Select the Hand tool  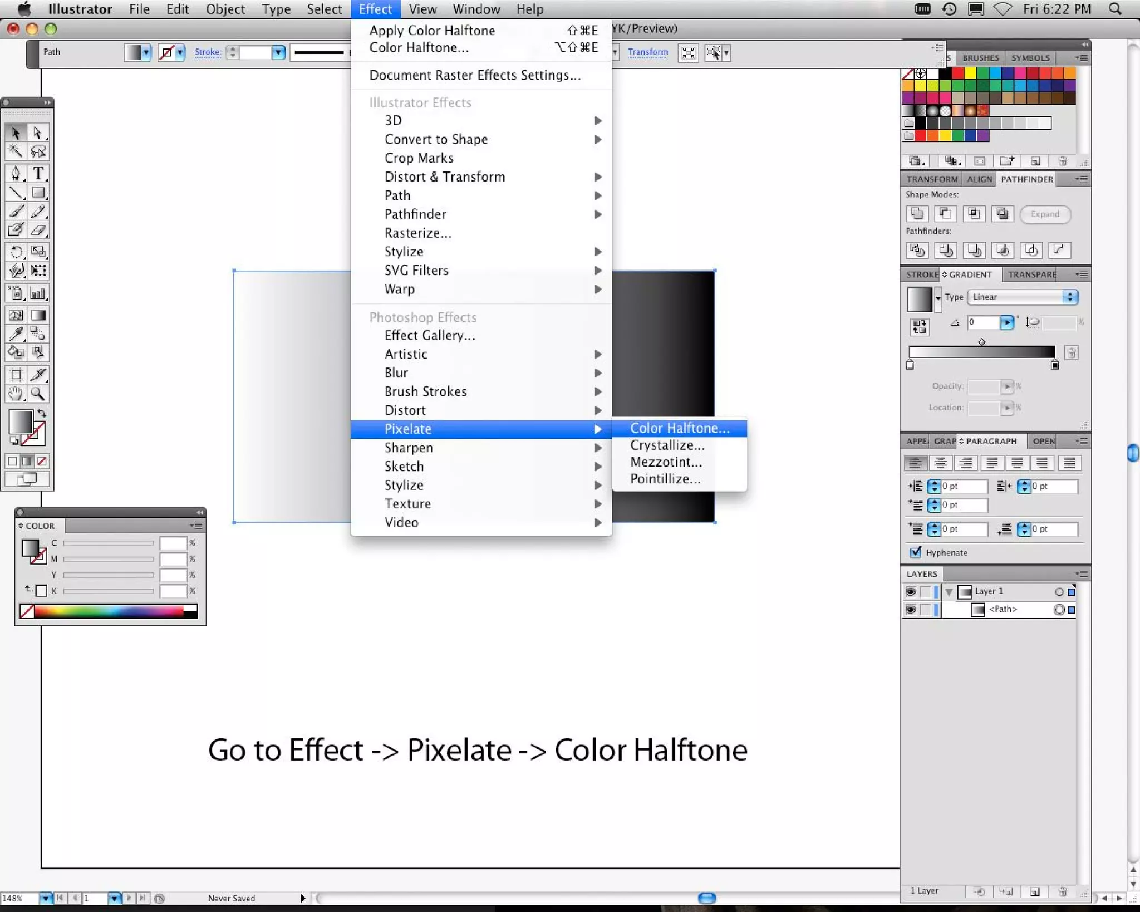tap(16, 394)
